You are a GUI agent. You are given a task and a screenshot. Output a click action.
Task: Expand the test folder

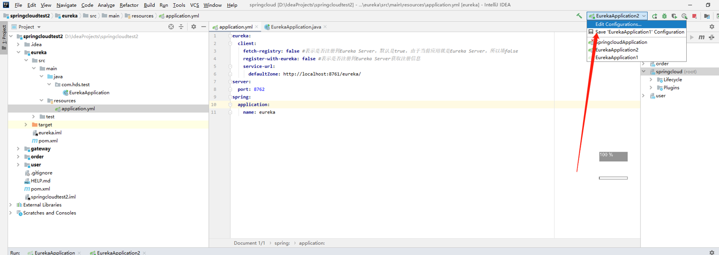[33, 117]
